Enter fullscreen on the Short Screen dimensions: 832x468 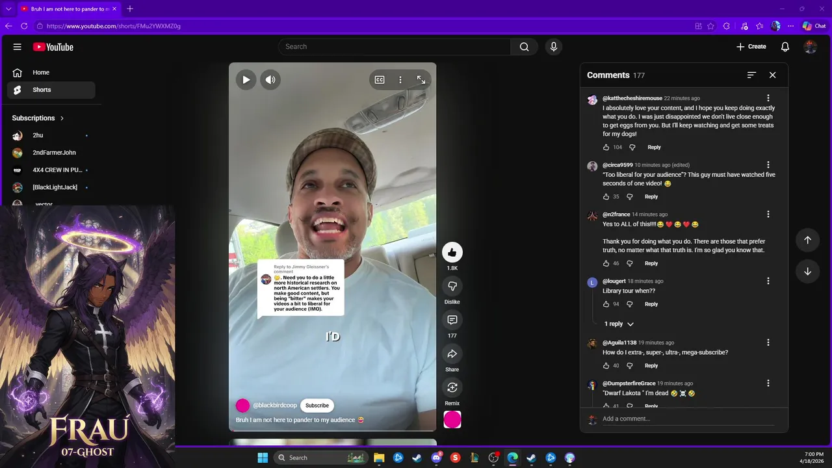pos(421,80)
